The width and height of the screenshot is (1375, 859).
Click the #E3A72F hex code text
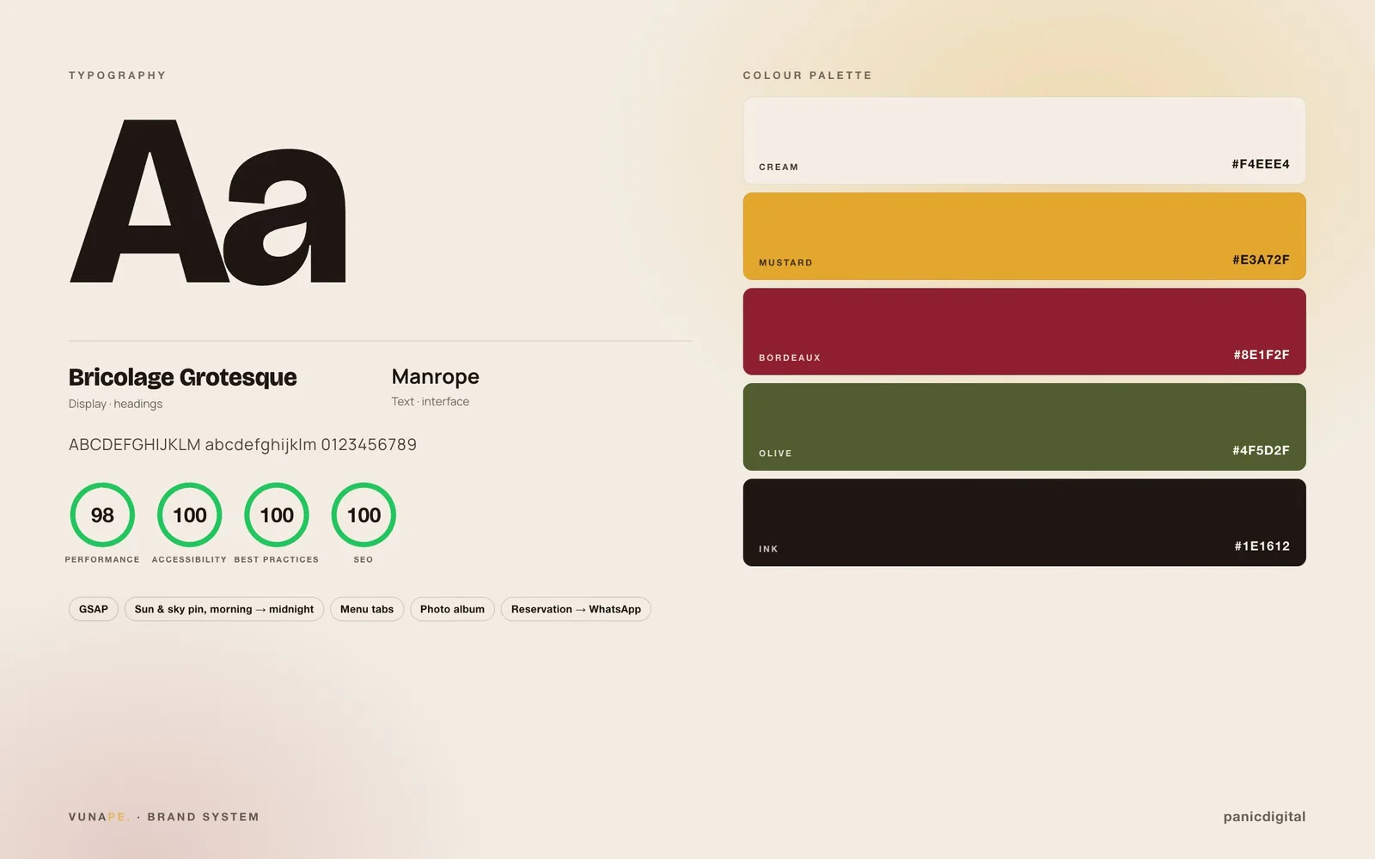[x=1261, y=259]
